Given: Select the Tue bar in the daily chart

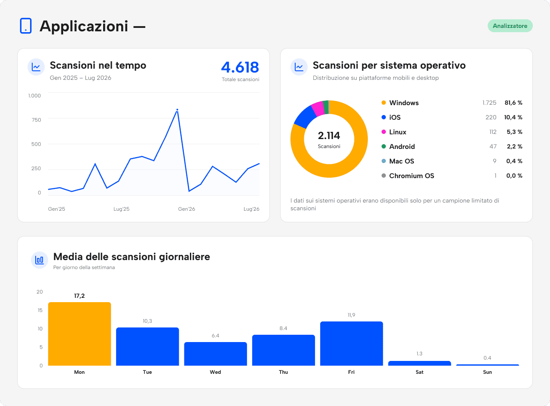Looking at the screenshot, I should click(x=147, y=346).
